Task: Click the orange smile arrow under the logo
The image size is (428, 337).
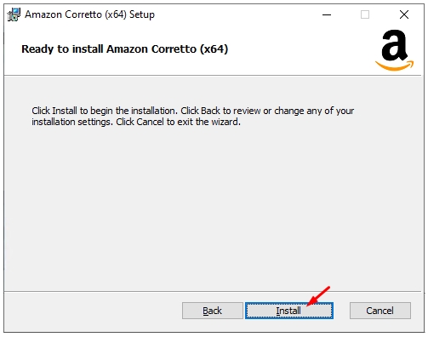Action: point(395,66)
